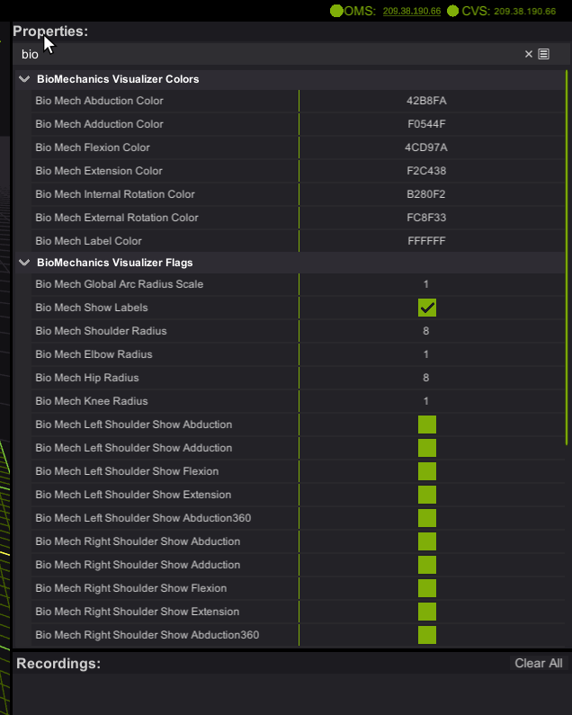The image size is (572, 715).
Task: Toggle Left Shoulder Show Abduction360 checkbox
Action: 426,518
